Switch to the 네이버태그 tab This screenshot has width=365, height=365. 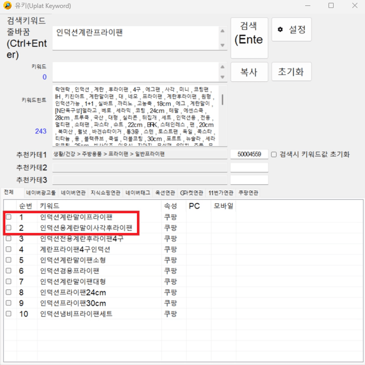[x=138, y=193]
